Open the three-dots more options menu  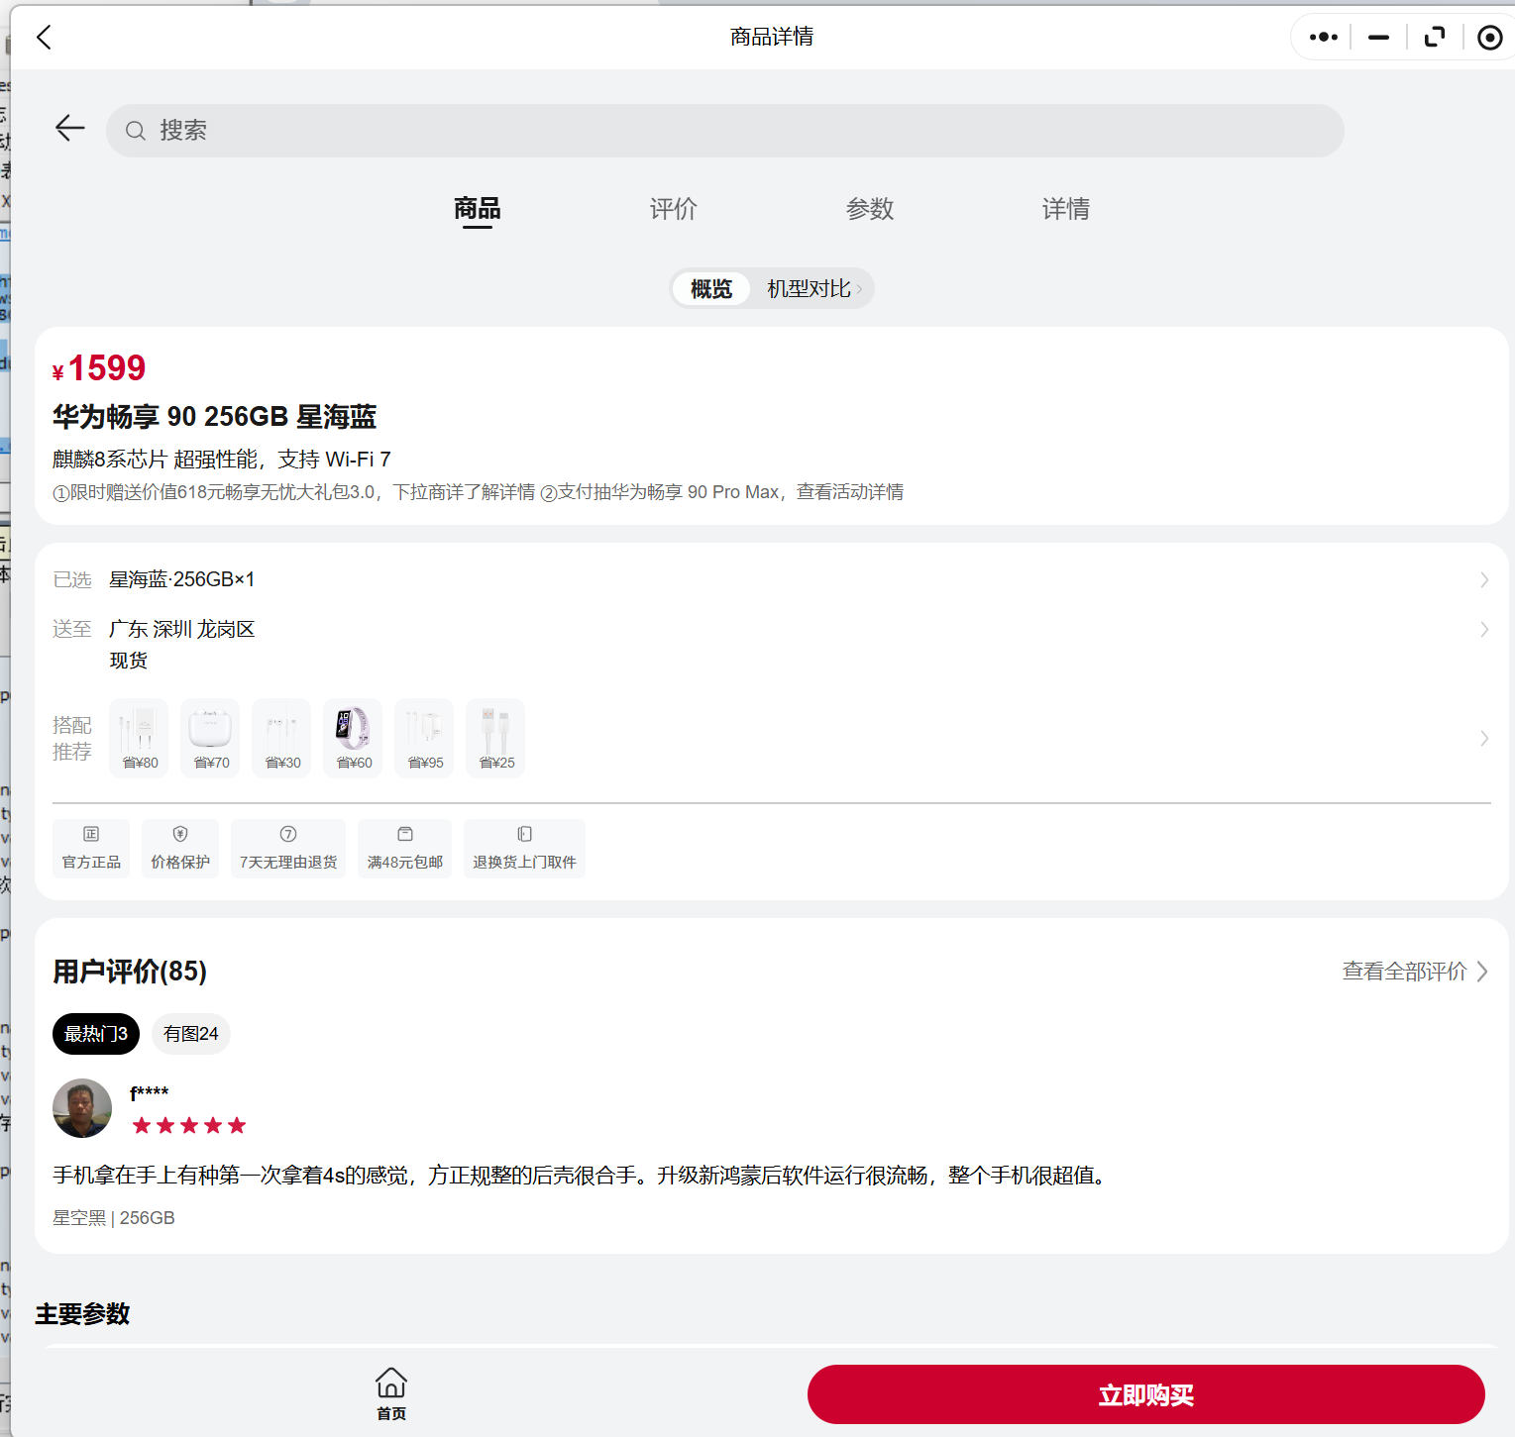(1323, 38)
